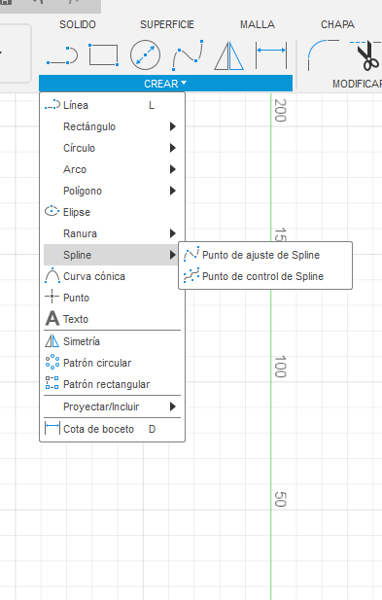Choose Punto from the menu
Screen dimensions: 382x600
(x=113, y=298)
